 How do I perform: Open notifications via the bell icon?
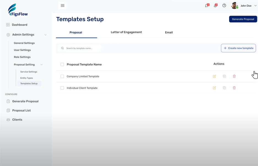point(215,5)
